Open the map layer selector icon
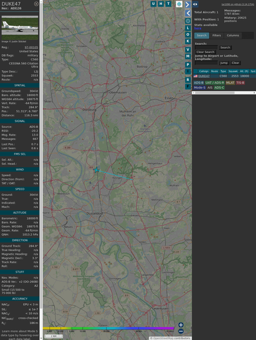Image resolution: width=256 pixels, height=340 pixels. (x=179, y=4)
